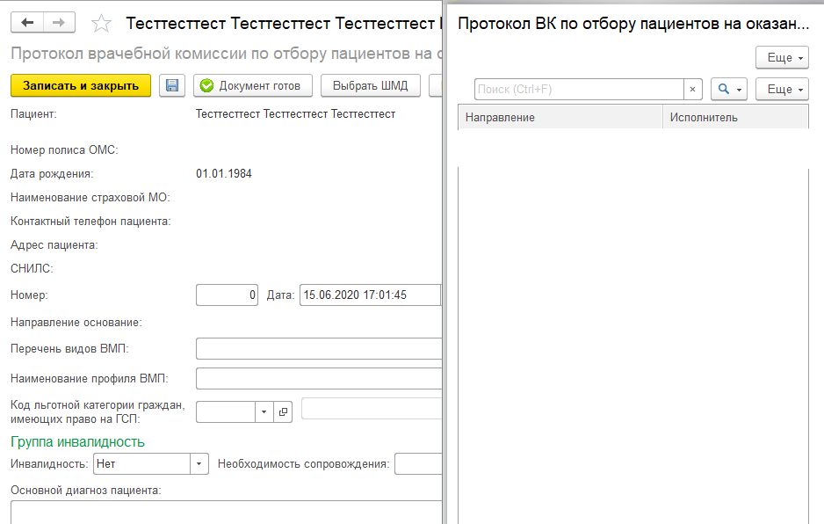
Task: Click the Перечень видов ВМП field
Action: [x=318, y=349]
